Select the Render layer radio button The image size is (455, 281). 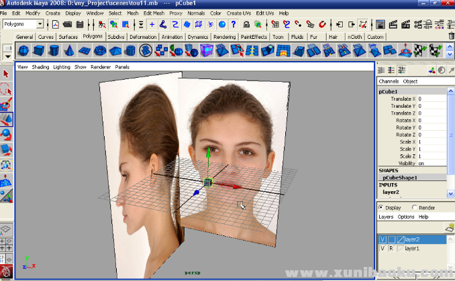(413, 208)
